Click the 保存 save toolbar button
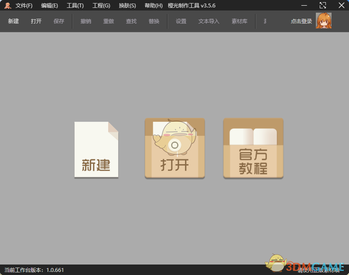Viewport: 349px width, 275px height. point(59,21)
